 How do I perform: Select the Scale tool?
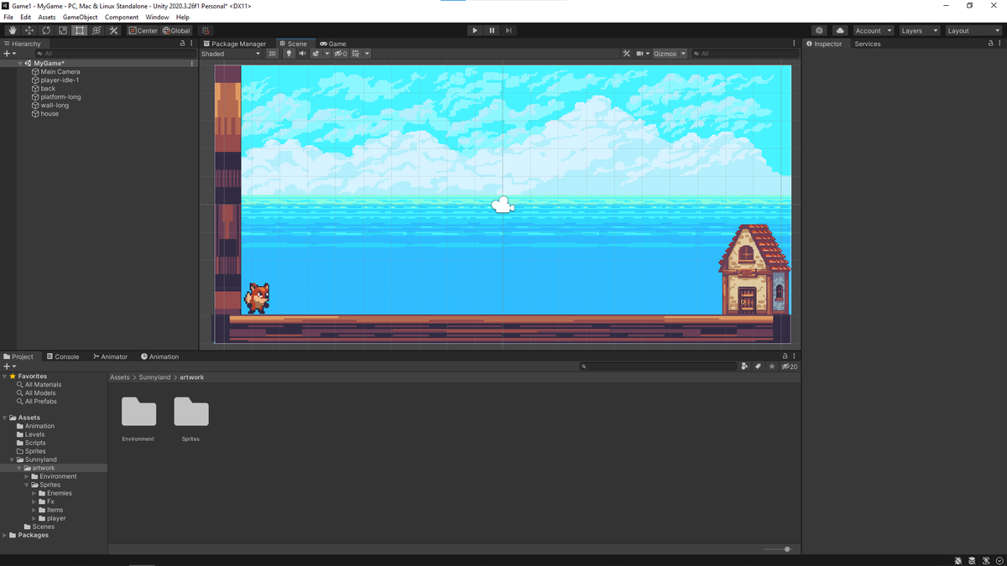(x=63, y=30)
